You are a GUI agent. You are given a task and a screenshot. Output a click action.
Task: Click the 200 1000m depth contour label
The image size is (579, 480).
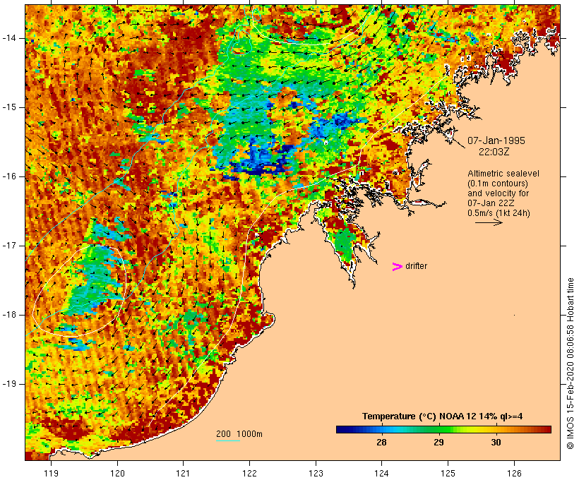click(239, 434)
